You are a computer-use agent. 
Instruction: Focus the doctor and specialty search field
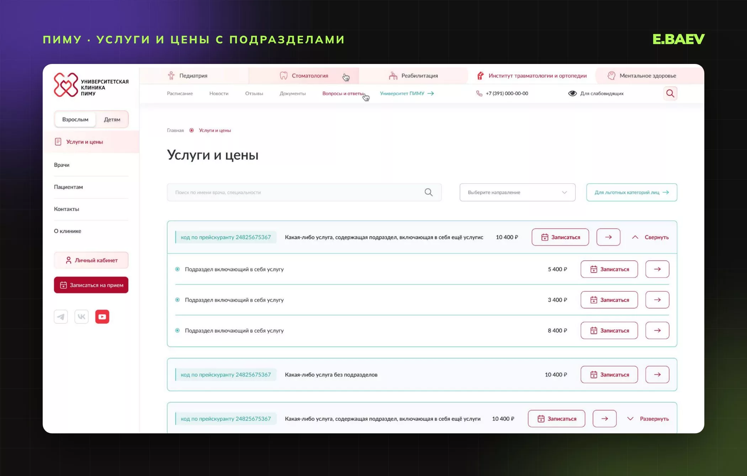point(304,192)
